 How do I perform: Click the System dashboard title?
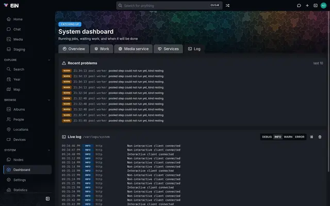[86, 31]
